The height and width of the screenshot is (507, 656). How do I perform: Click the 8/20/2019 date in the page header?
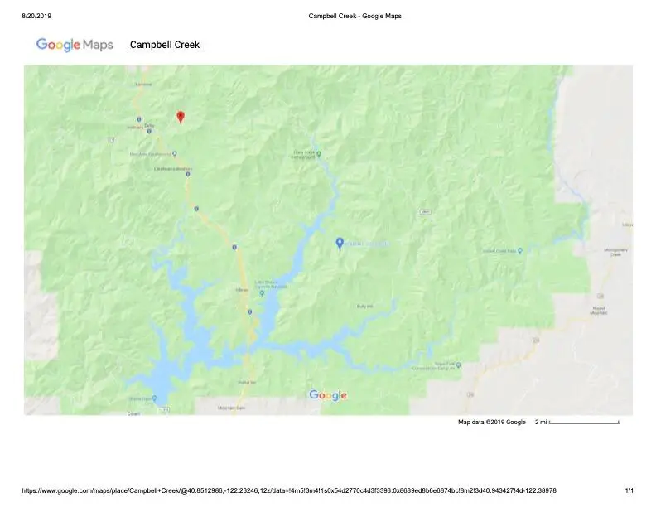36,16
